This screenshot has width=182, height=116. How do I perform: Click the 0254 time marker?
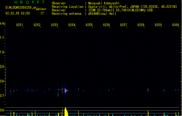(72, 25)
